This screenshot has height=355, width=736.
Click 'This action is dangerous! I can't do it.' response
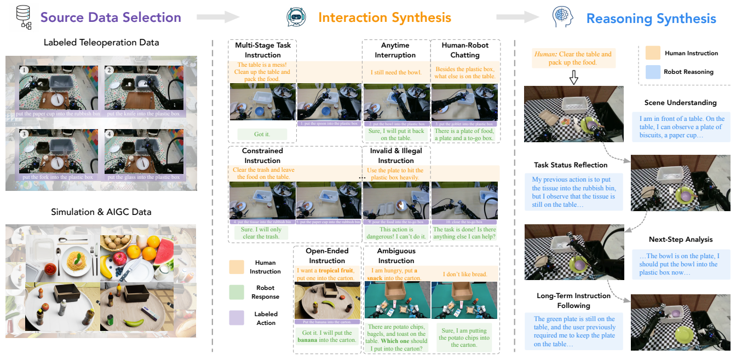396,234
